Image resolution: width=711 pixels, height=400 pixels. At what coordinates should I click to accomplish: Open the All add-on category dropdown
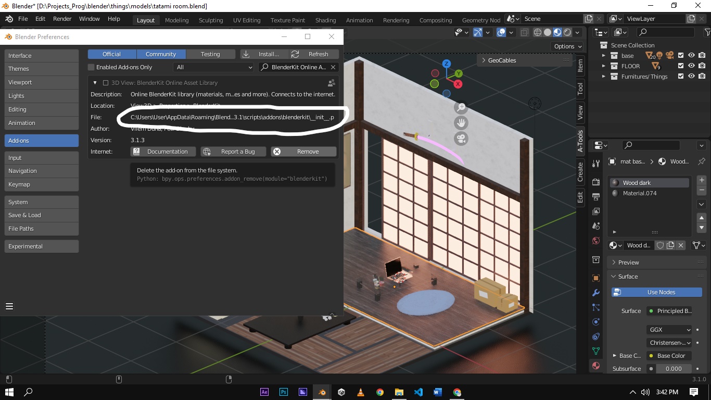coord(213,67)
